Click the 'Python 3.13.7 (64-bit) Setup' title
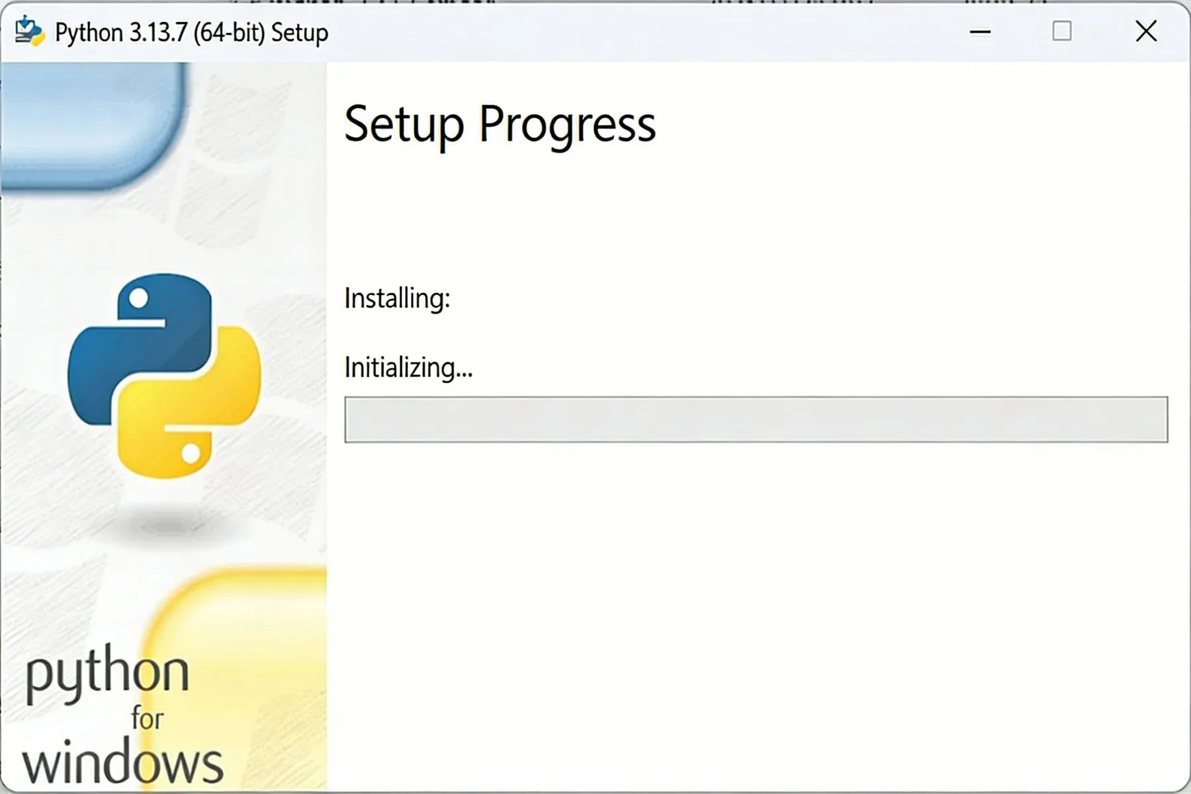The width and height of the screenshot is (1191, 794). [x=191, y=32]
